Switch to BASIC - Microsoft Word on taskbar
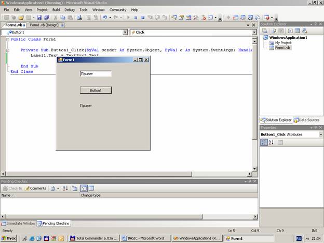This screenshot has height=243, width=324. click(146, 238)
